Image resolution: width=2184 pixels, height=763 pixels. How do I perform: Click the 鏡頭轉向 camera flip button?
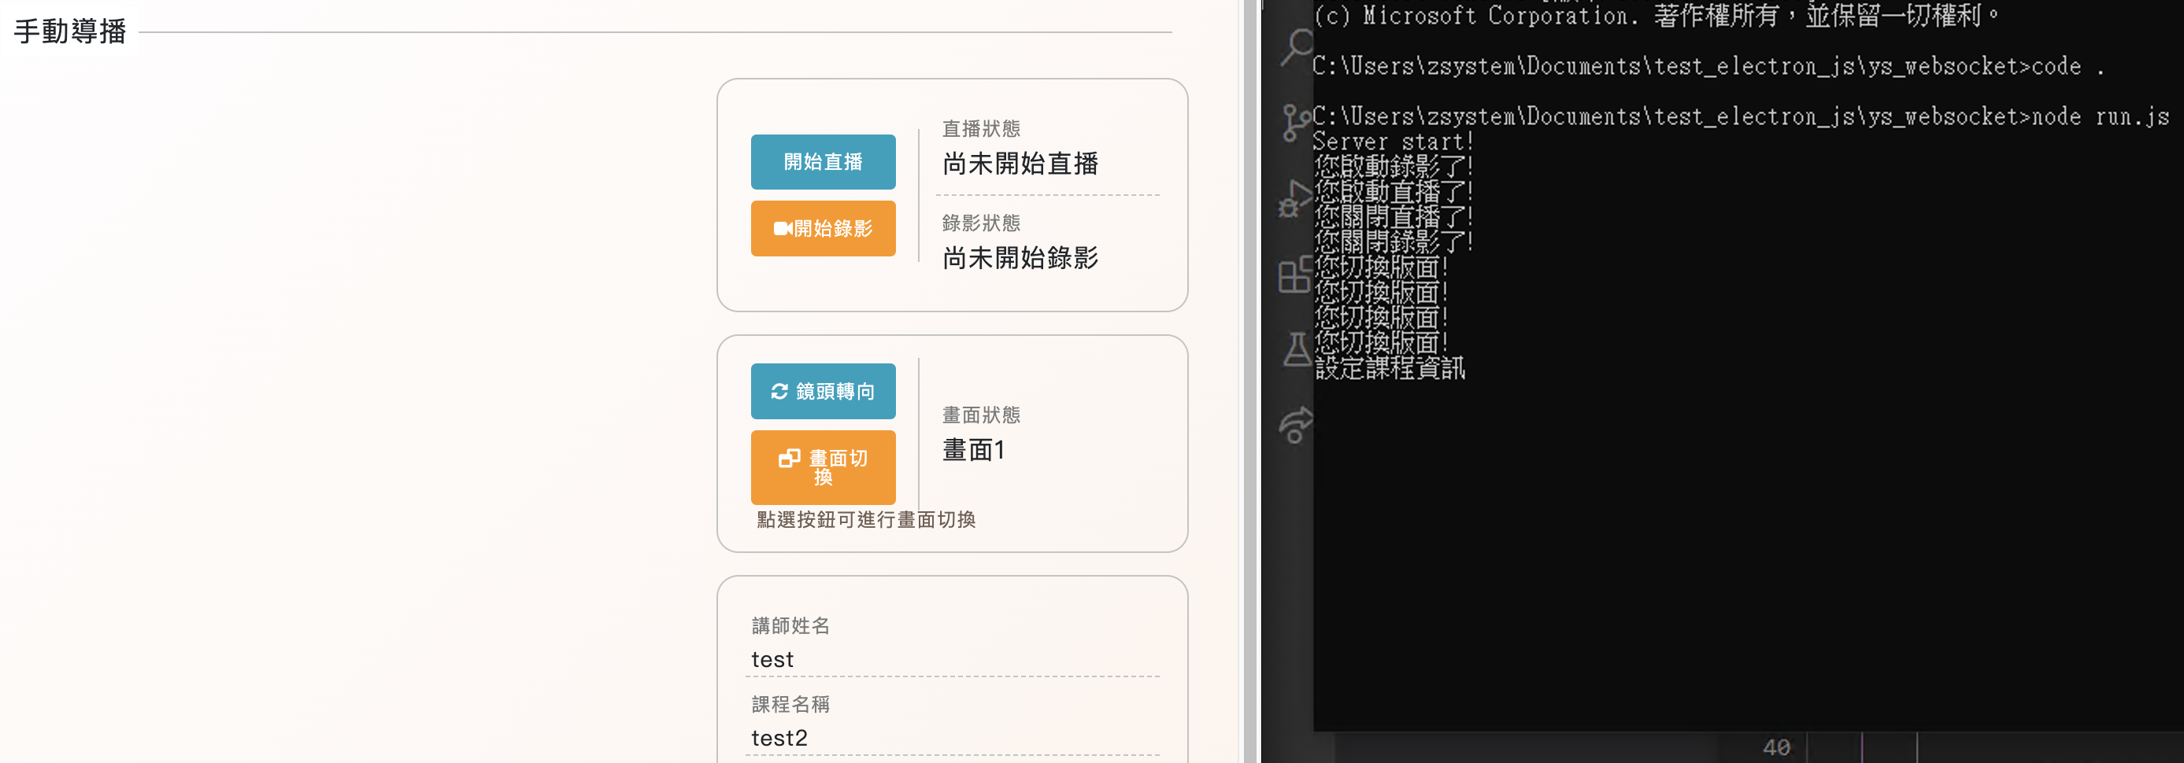[x=823, y=391]
